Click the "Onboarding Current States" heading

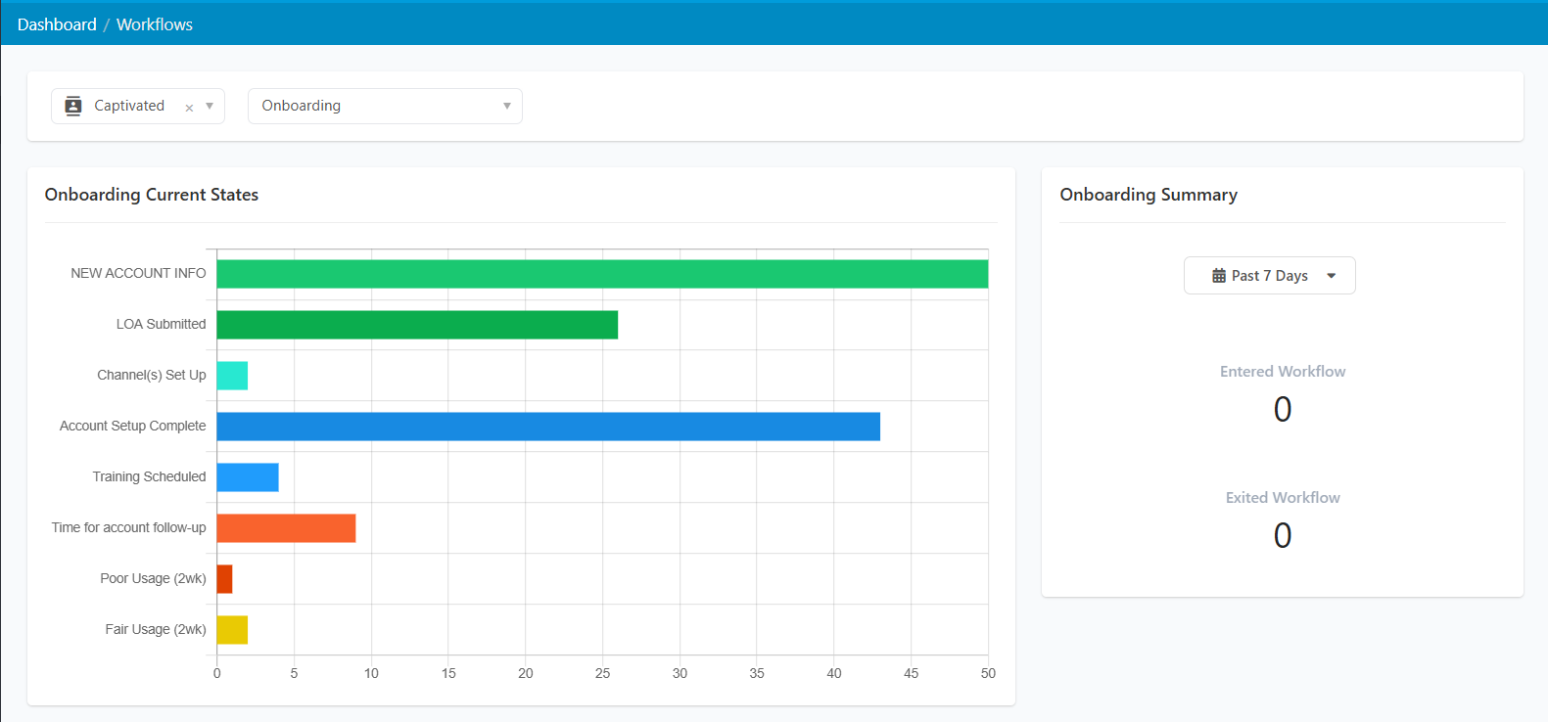coord(152,195)
